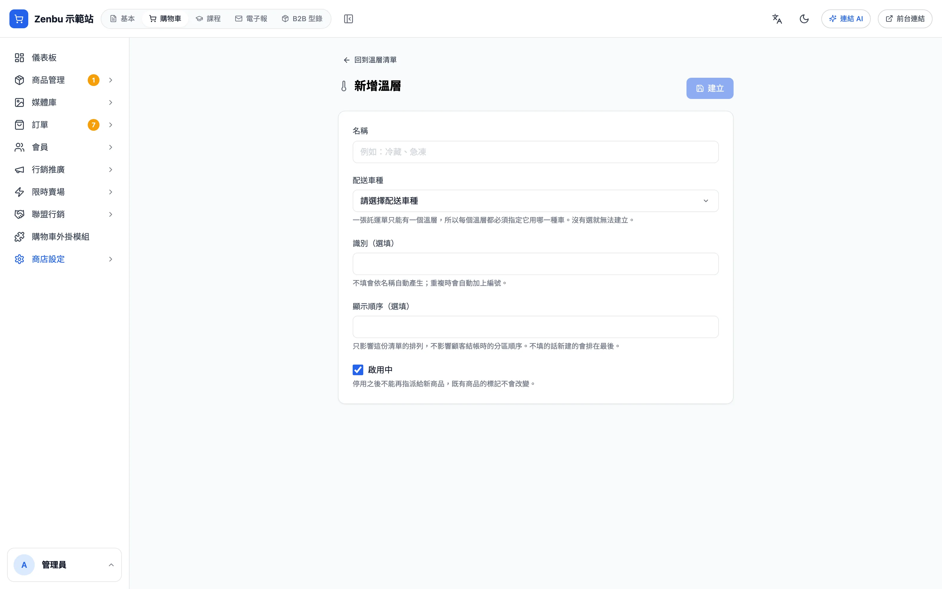Switch to dark mode with moon icon

[804, 19]
